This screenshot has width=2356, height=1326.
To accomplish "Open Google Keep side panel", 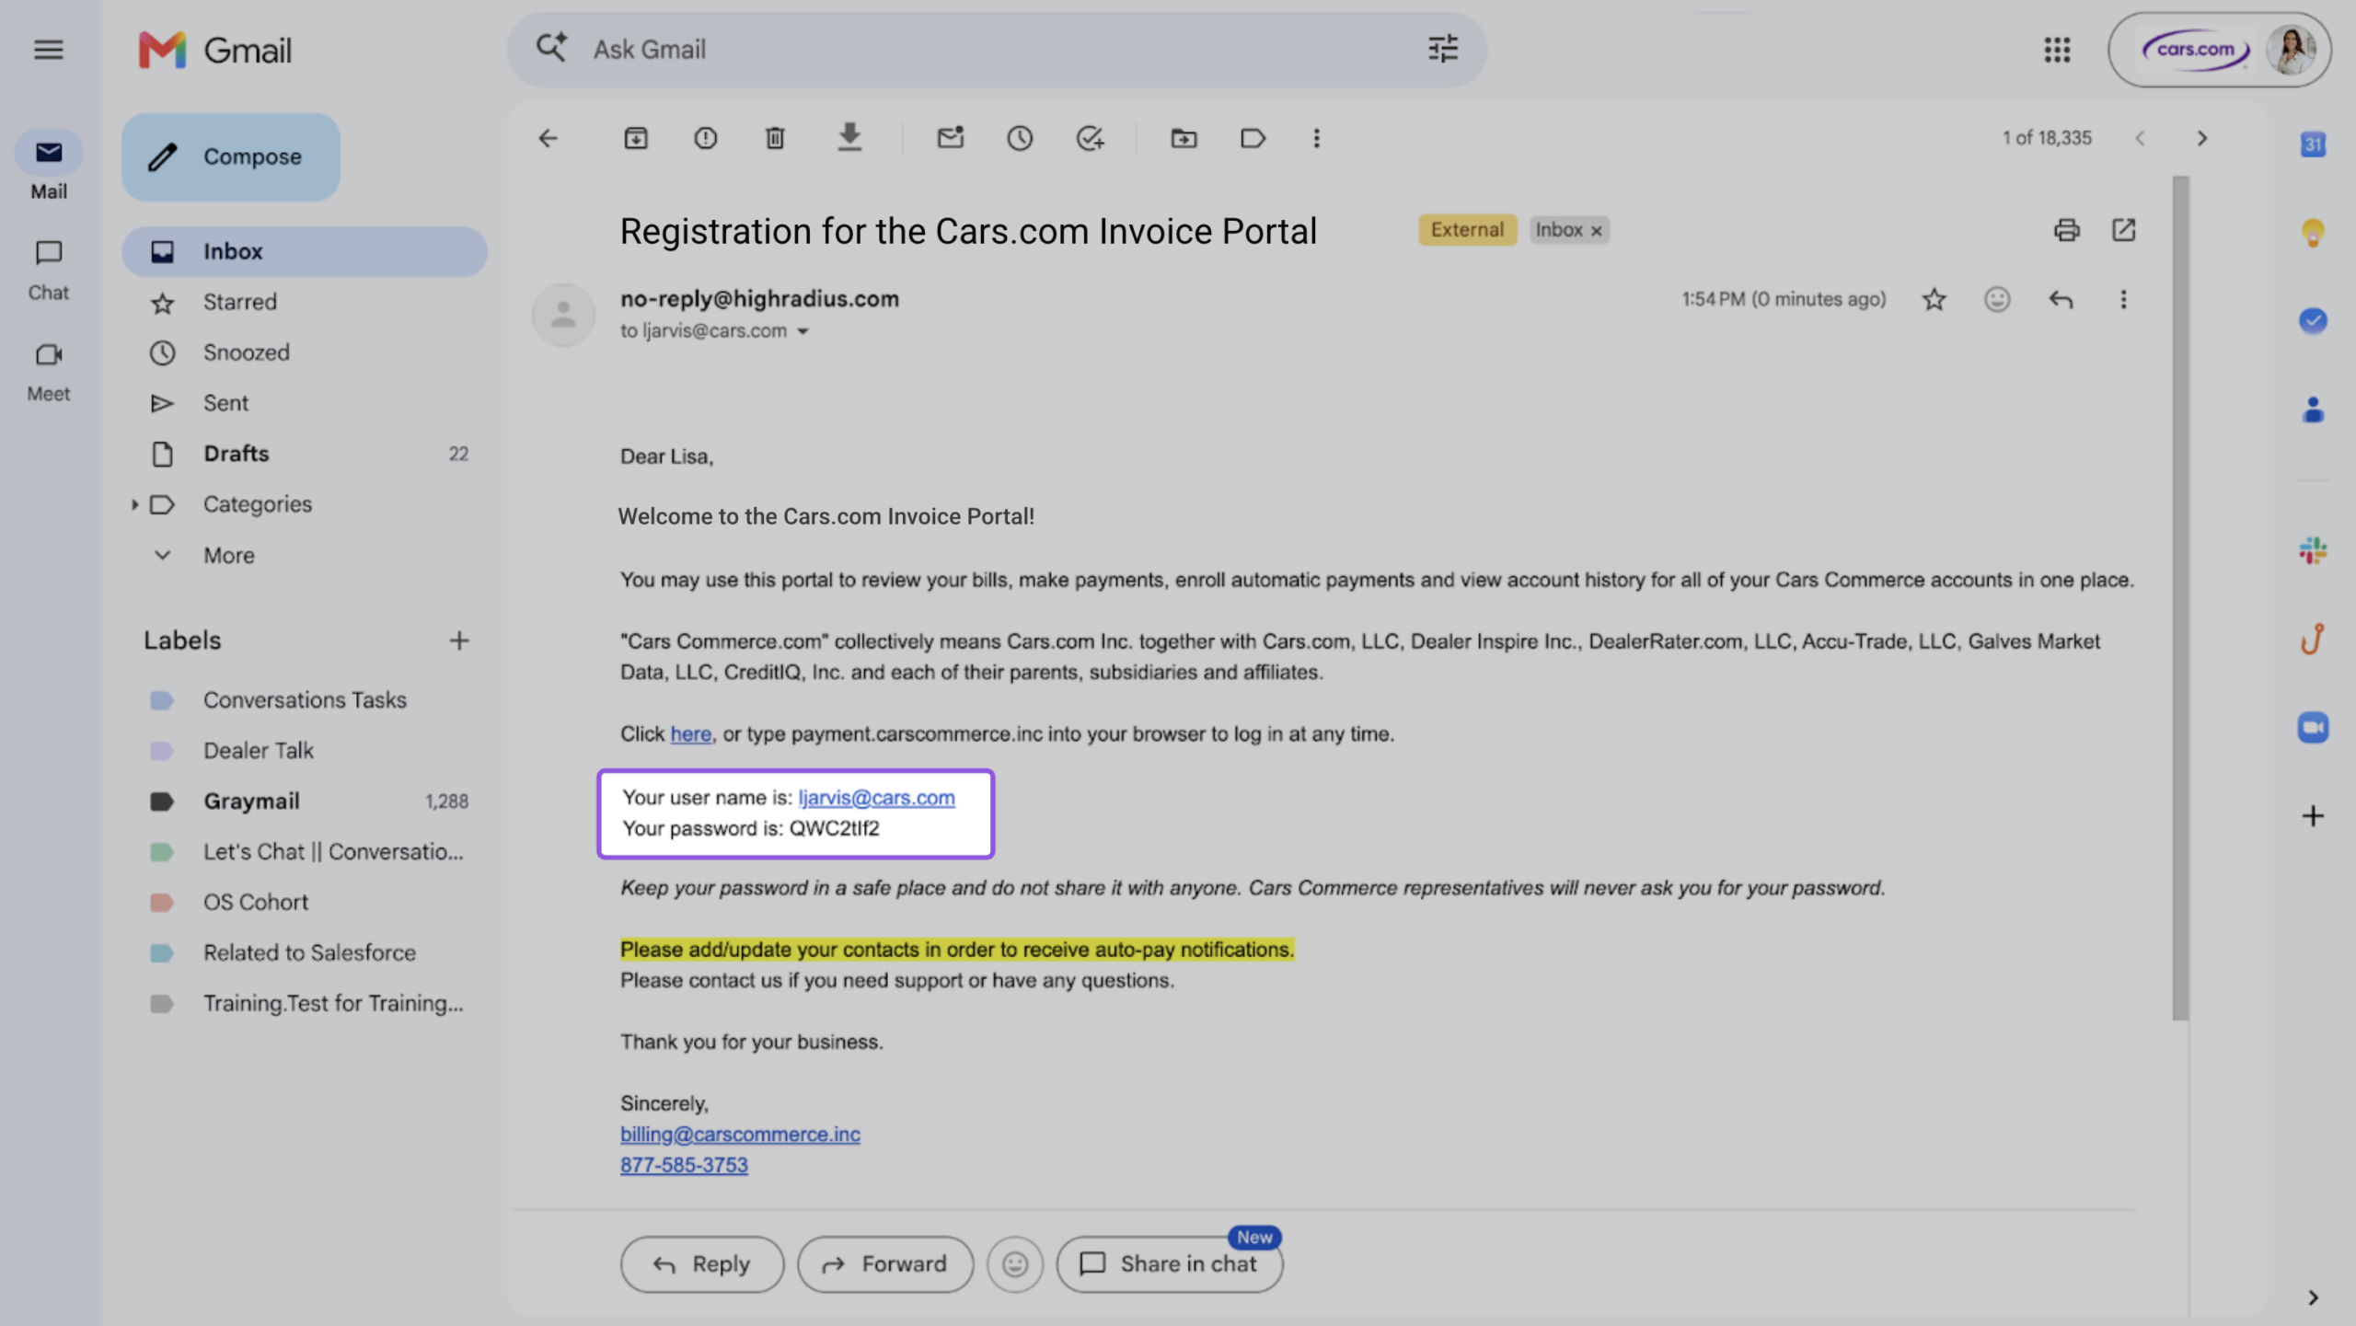I will [2314, 232].
